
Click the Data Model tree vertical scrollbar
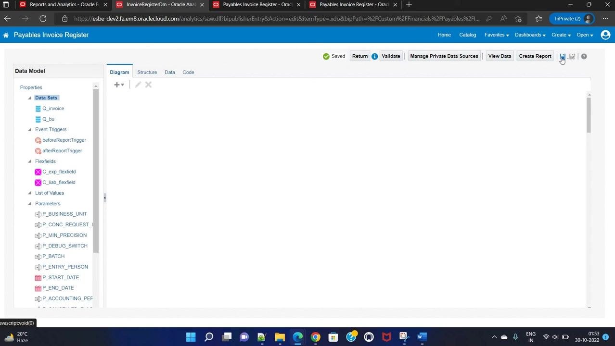[96, 171]
